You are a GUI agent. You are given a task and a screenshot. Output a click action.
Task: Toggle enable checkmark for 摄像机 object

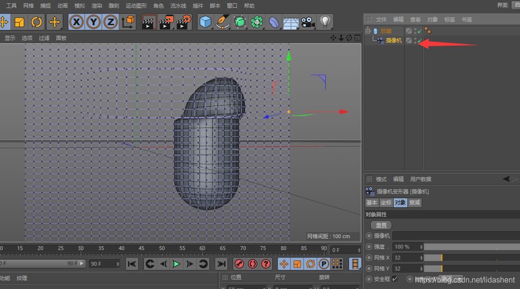coord(420,40)
